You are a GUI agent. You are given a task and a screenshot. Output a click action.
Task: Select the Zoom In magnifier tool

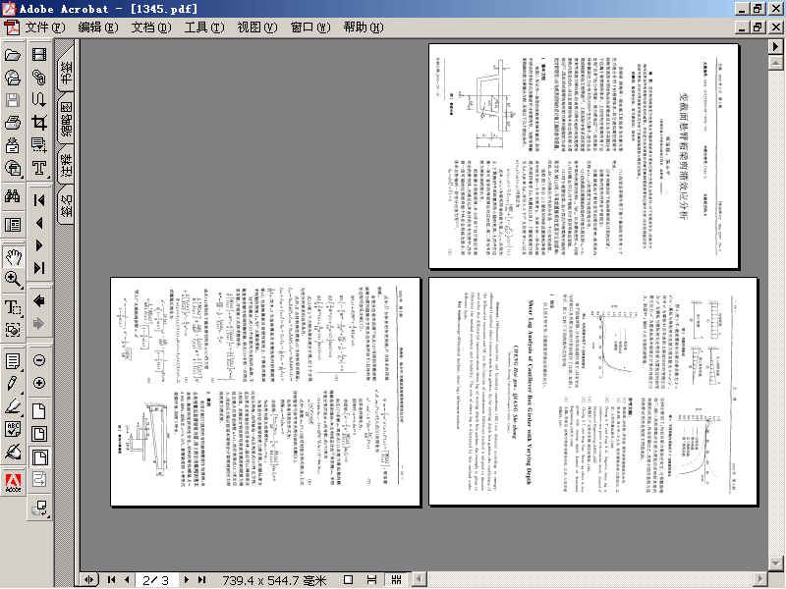13,280
